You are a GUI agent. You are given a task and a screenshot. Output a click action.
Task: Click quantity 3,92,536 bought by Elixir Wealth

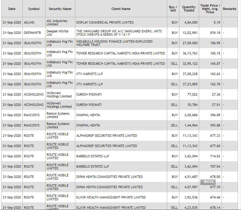[x=191, y=197]
